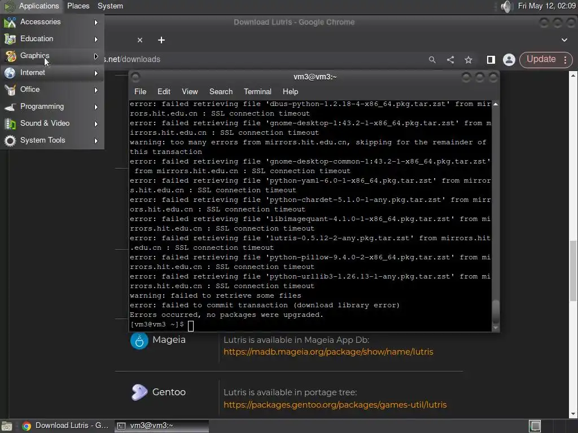Click terminal scrollbar up arrow
The image size is (578, 433).
click(x=496, y=104)
